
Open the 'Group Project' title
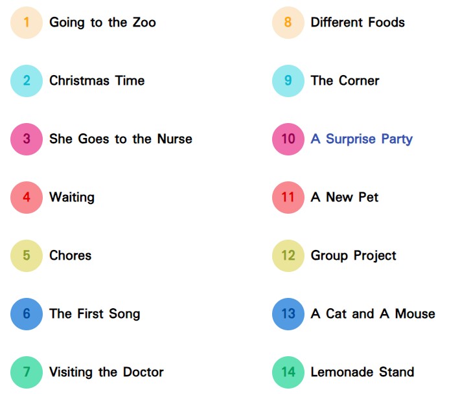tap(353, 256)
